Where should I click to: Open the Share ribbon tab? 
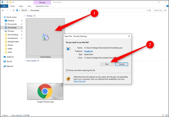click(x=21, y=6)
